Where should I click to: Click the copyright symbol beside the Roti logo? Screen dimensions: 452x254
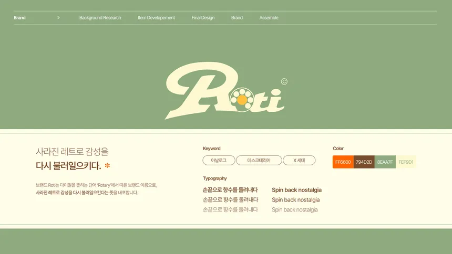tap(284, 82)
